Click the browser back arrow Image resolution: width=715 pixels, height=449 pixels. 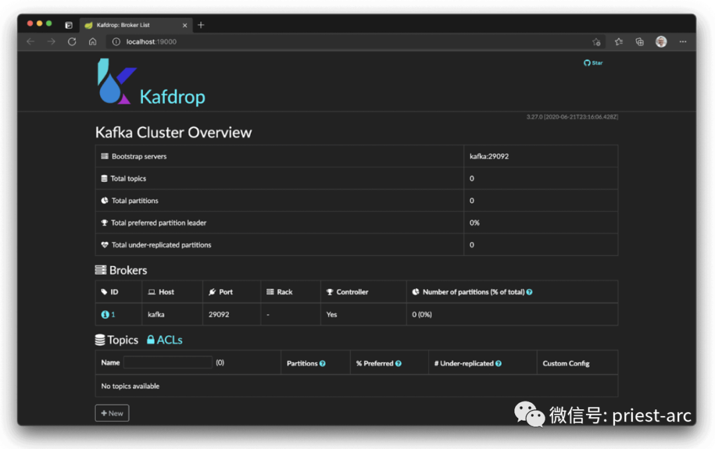click(30, 42)
